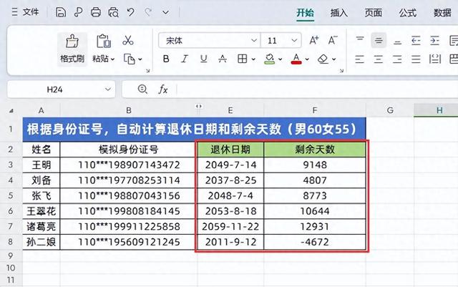Apply the green fill color bucket
The width and height of the screenshot is (458, 287).
(x=269, y=59)
